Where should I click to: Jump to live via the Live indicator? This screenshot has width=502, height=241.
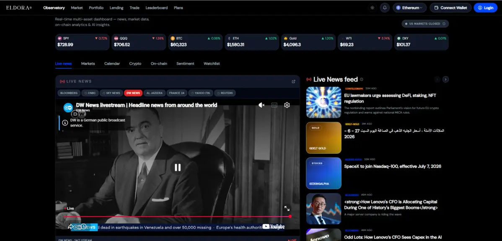pos(69,208)
